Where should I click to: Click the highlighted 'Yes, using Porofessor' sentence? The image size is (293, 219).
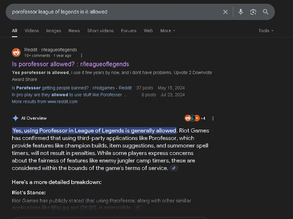(94, 130)
